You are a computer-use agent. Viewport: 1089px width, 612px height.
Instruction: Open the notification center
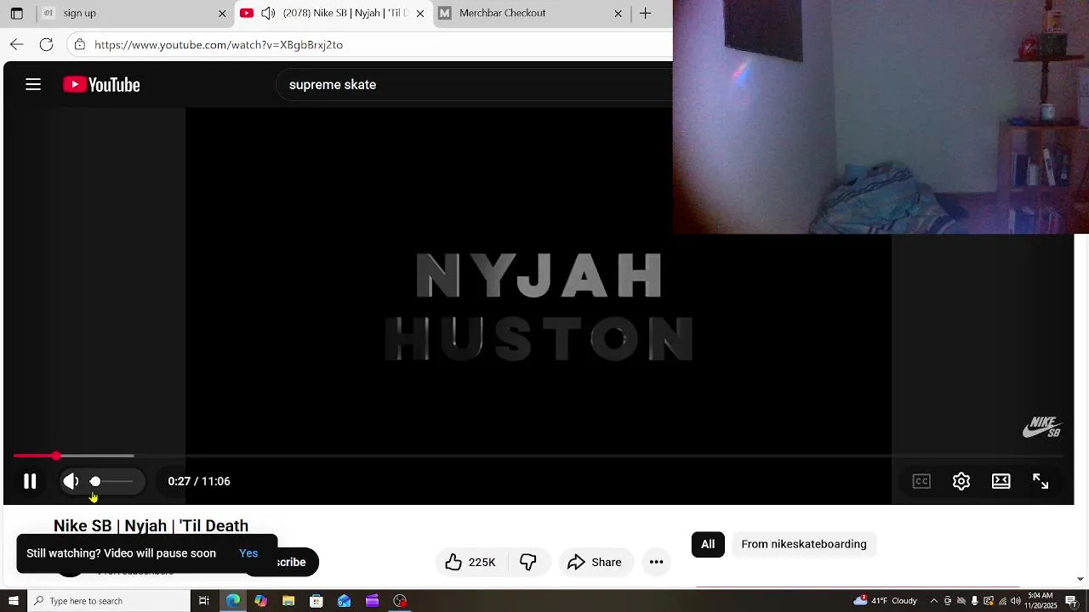(x=1071, y=601)
